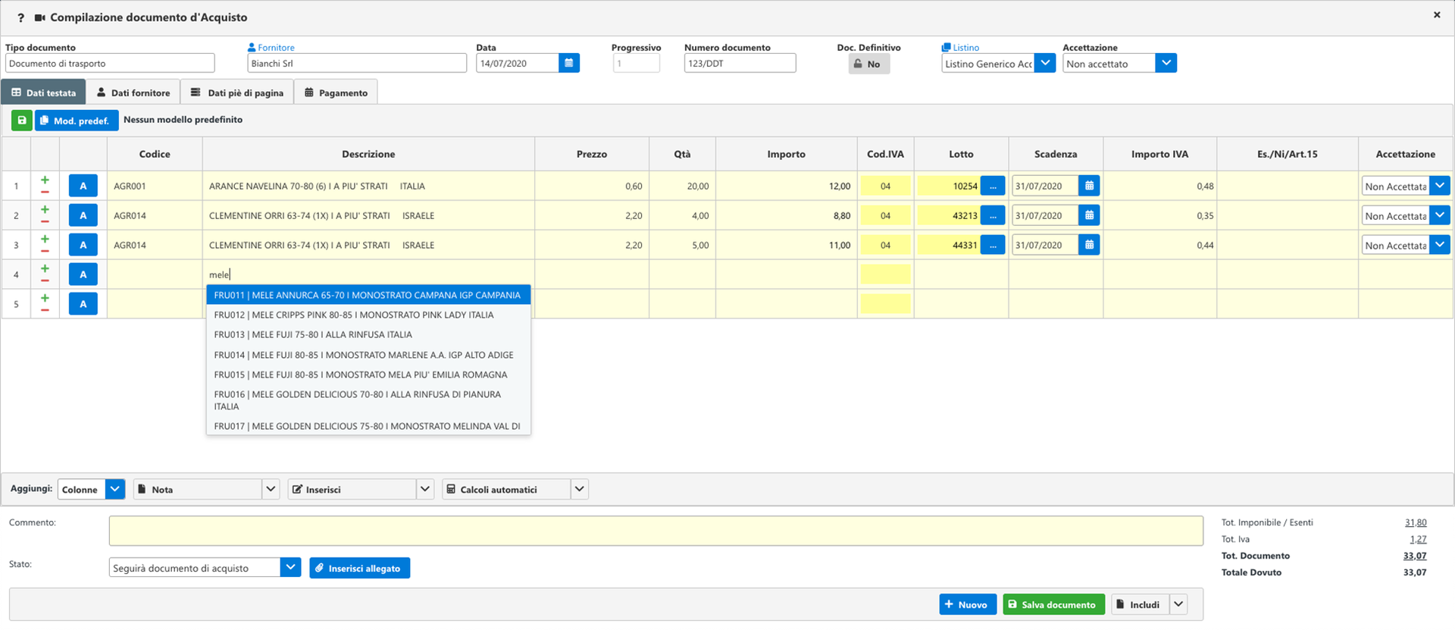Click the blue A button on row 4

click(x=83, y=274)
